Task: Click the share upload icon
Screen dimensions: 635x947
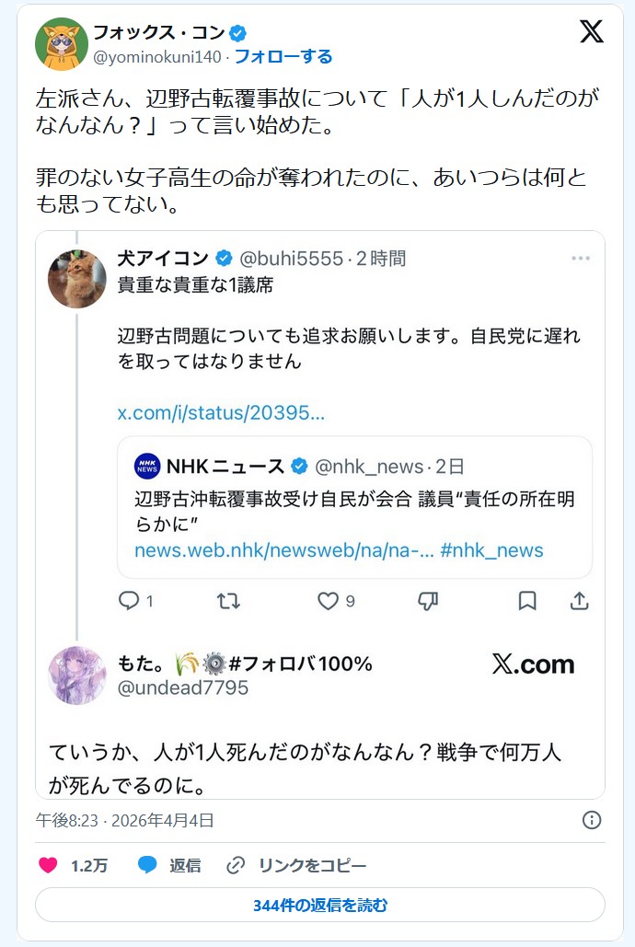Action: 580,601
